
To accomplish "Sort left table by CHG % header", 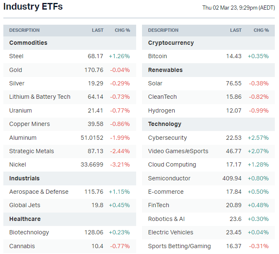I will tap(122, 30).
